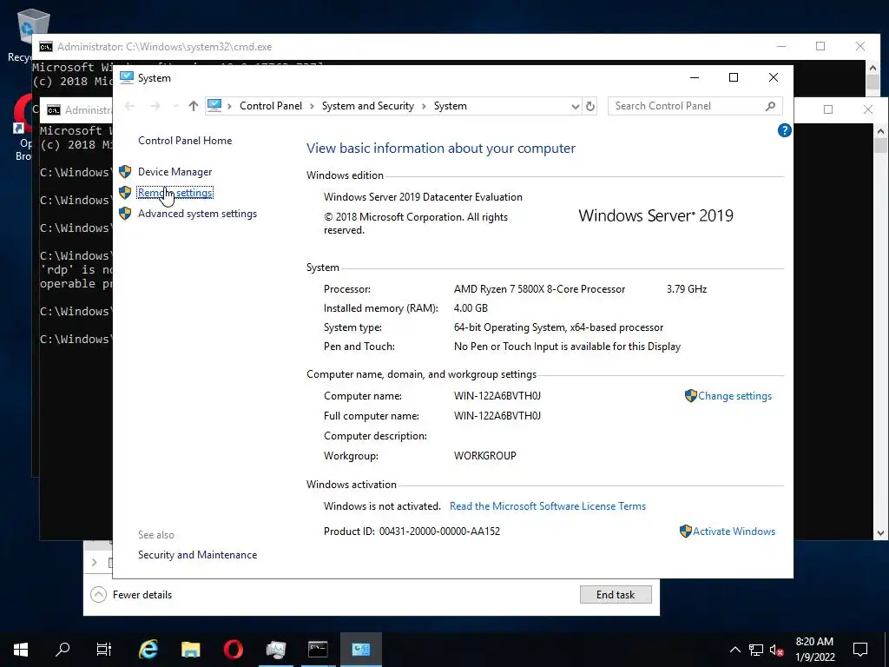
Task: Navigate up one level with the up arrow
Action: coord(194,106)
